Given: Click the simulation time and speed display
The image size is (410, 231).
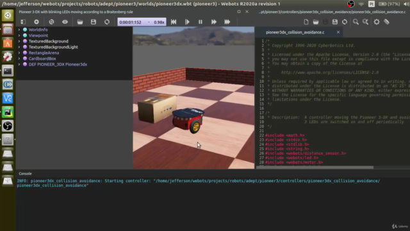Looking at the screenshot, I should pyautogui.click(x=142, y=22).
